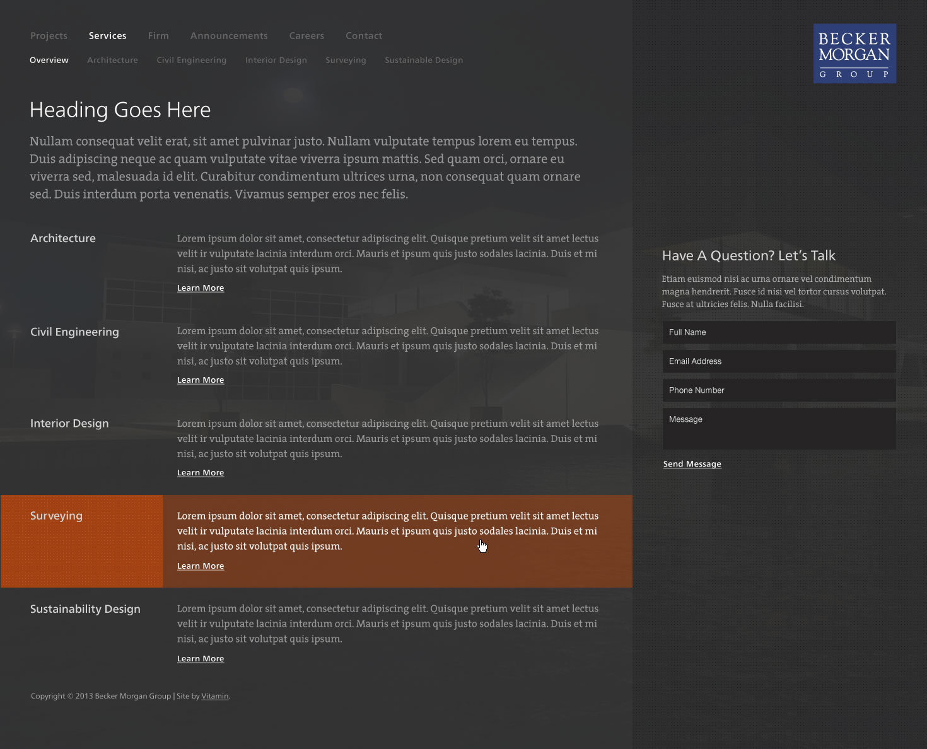Focus the Email Address field

779,361
